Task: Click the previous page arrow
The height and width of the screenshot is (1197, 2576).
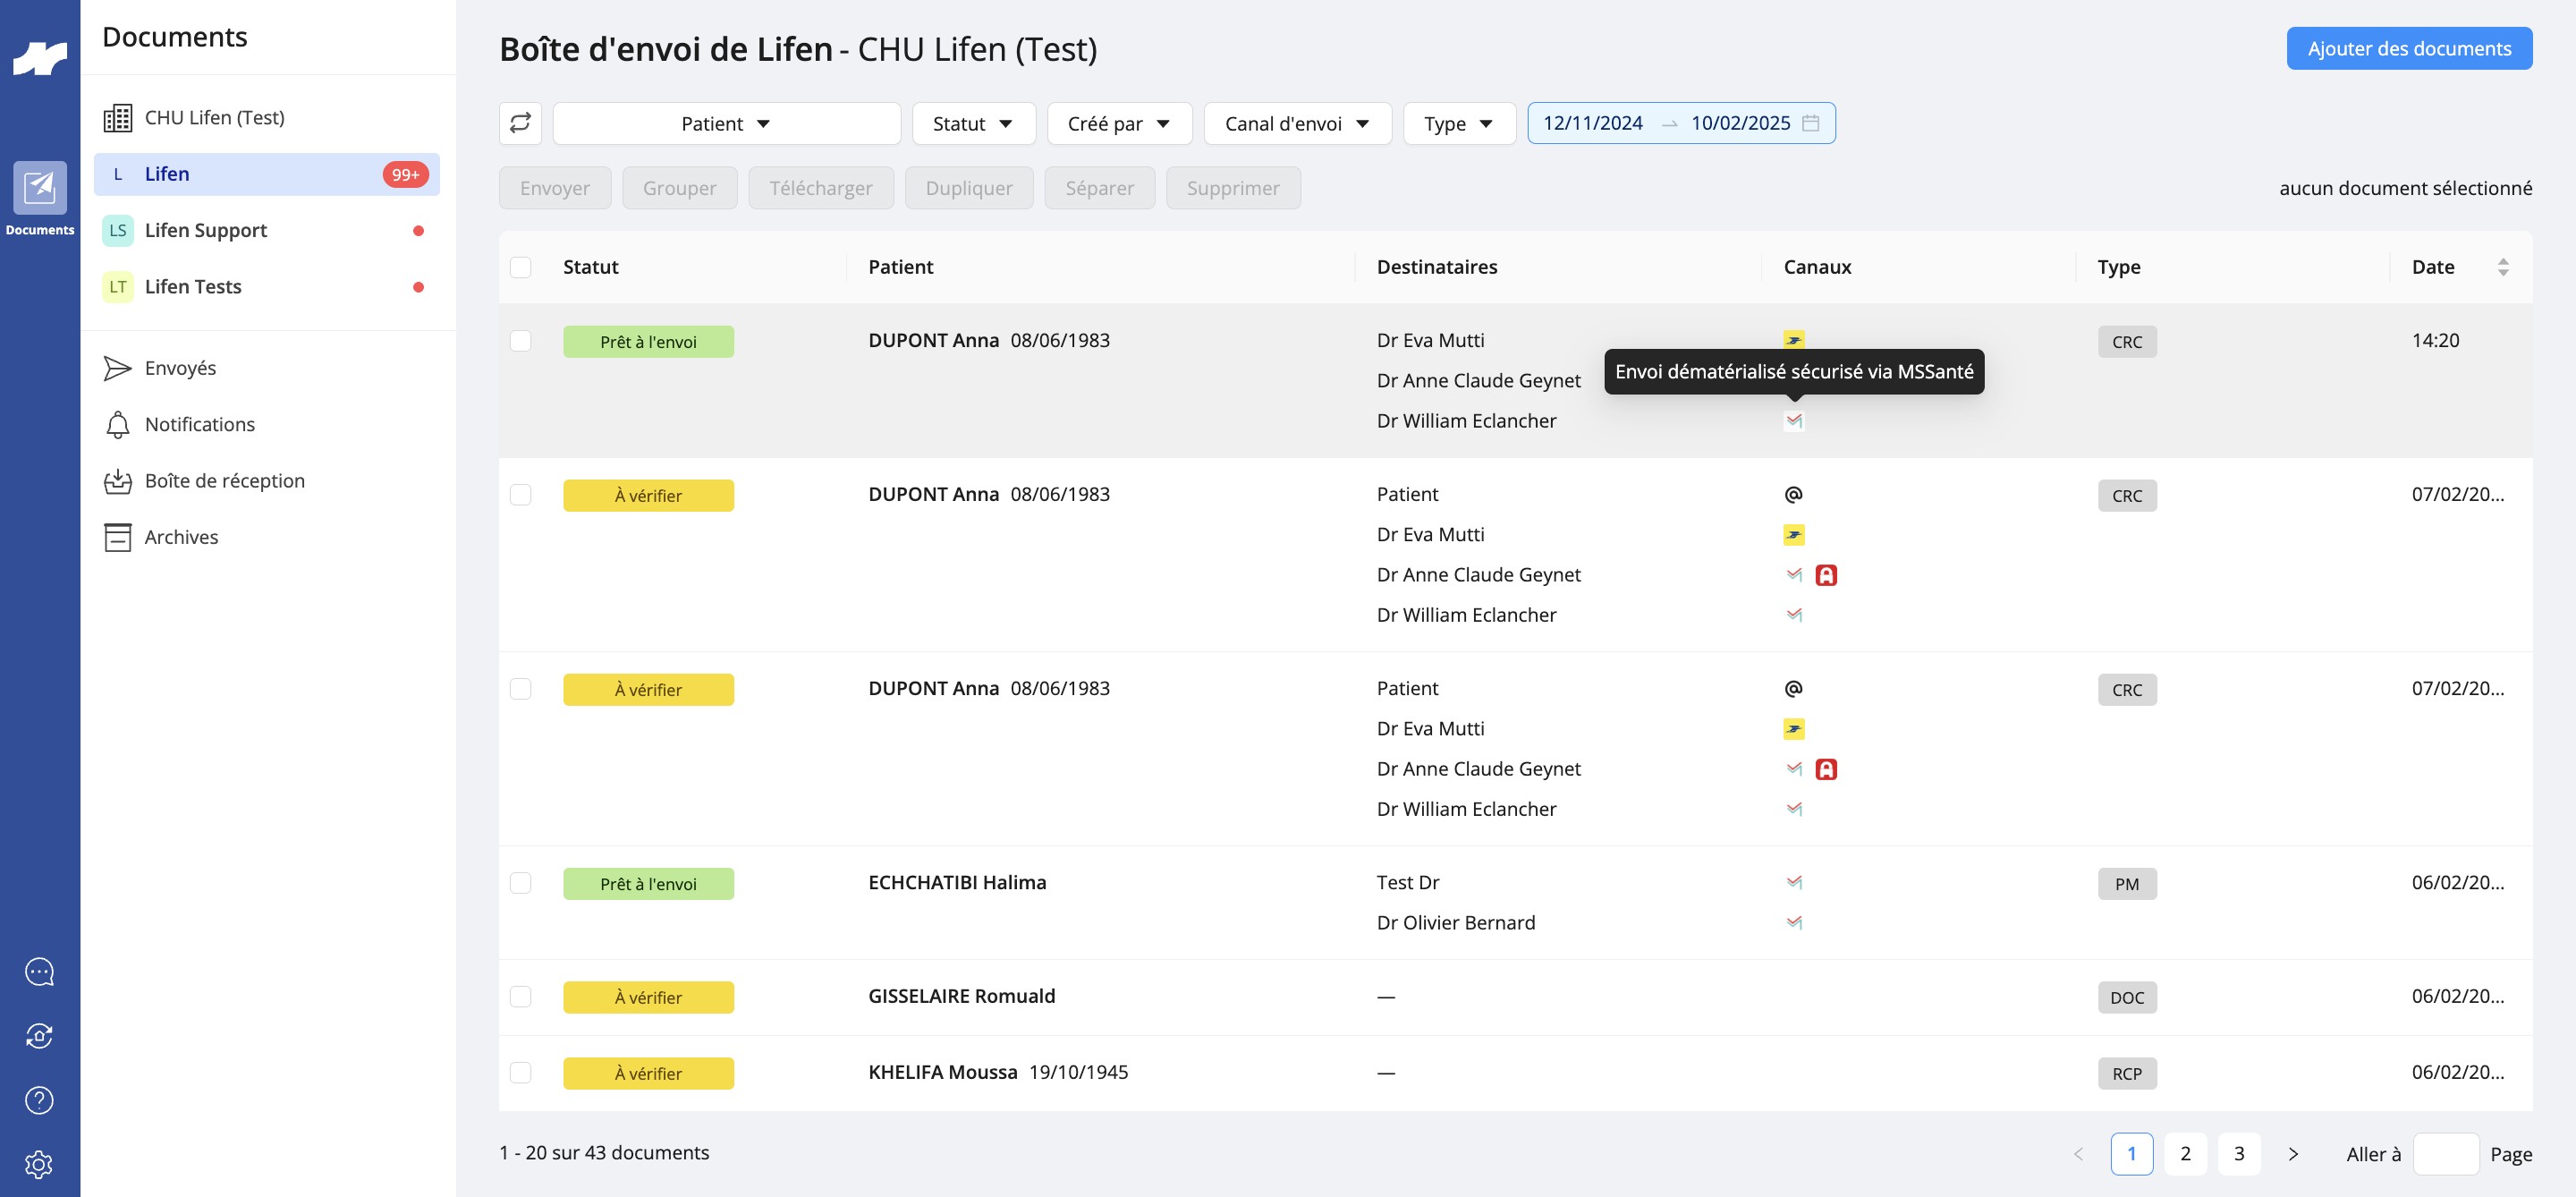Action: pos(2078,1154)
